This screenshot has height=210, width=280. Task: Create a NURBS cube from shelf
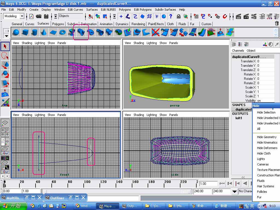point(25,32)
